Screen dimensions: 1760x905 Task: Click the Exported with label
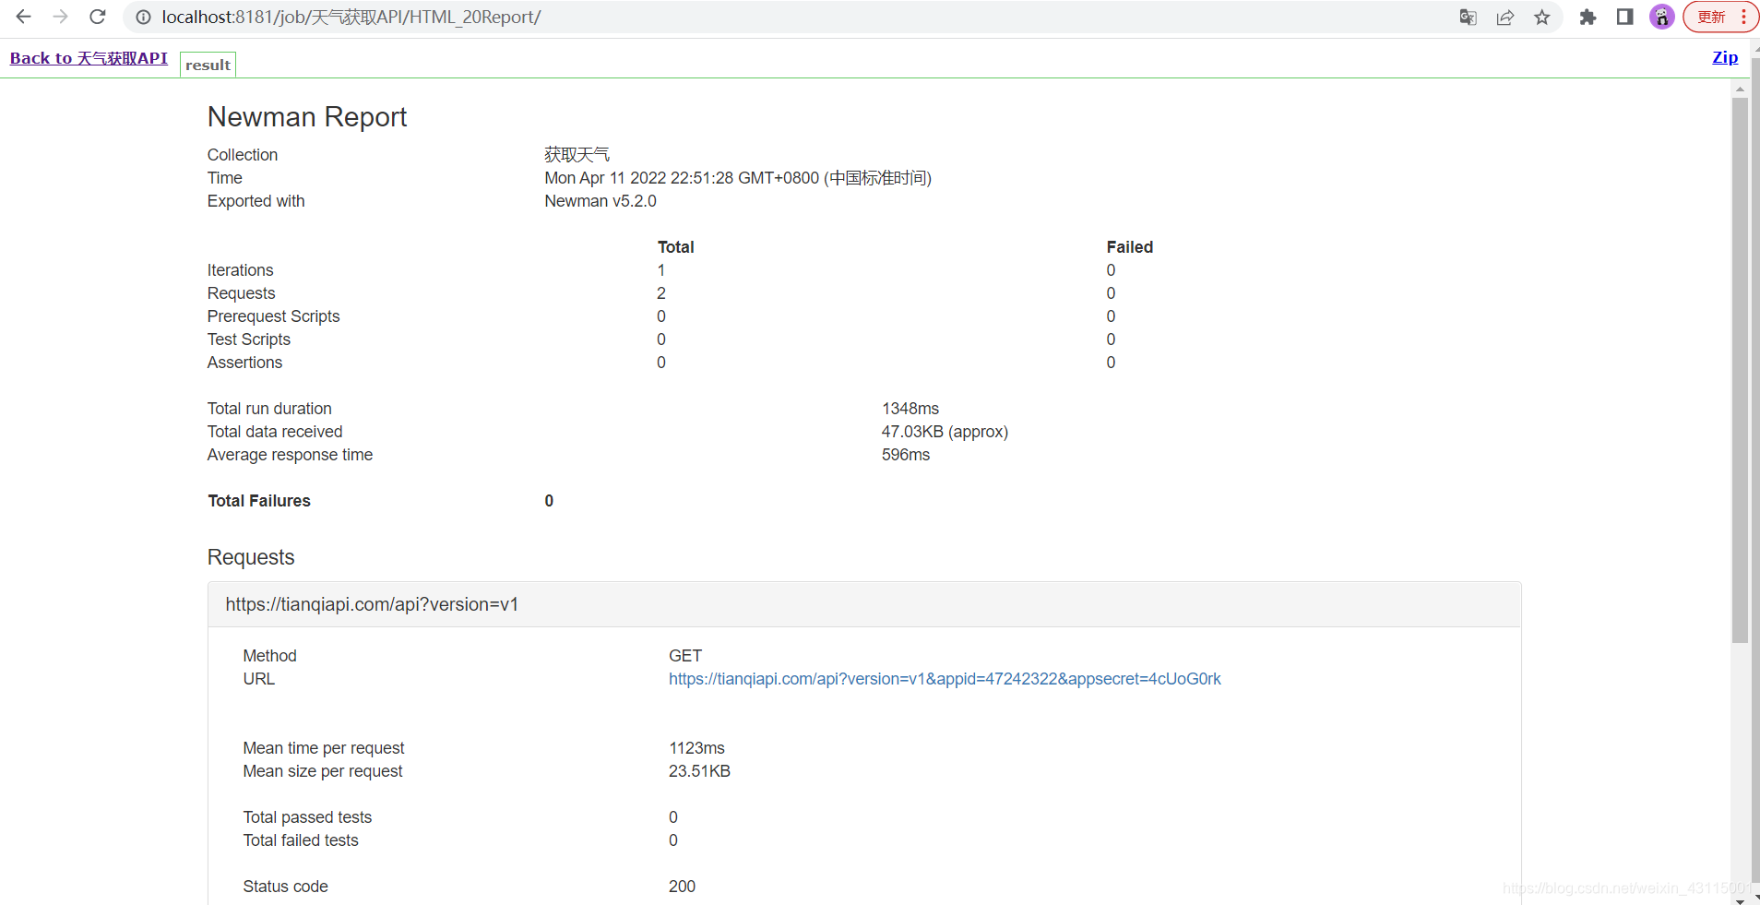256,201
